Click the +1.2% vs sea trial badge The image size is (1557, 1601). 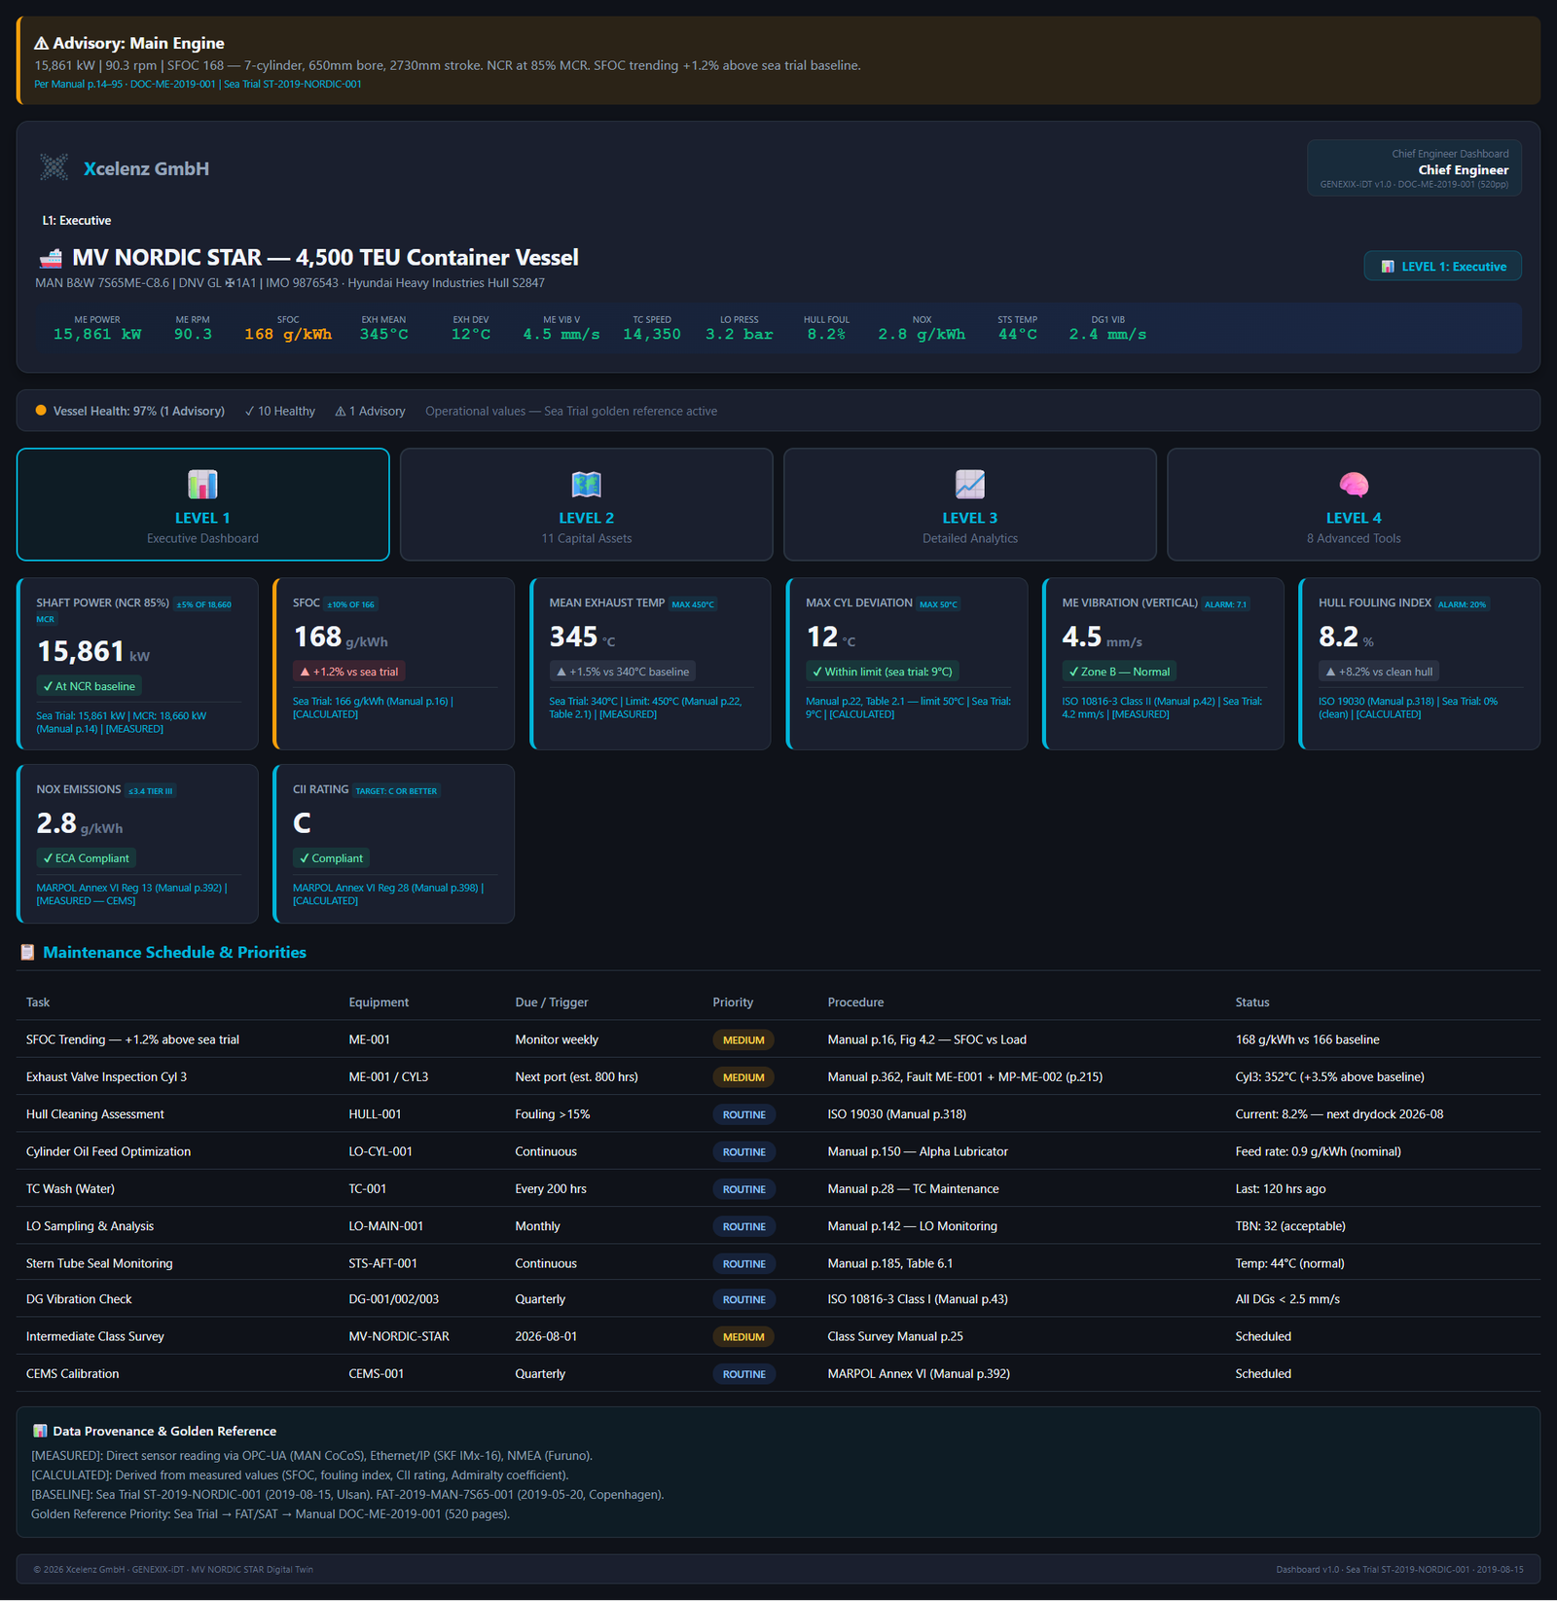click(349, 672)
